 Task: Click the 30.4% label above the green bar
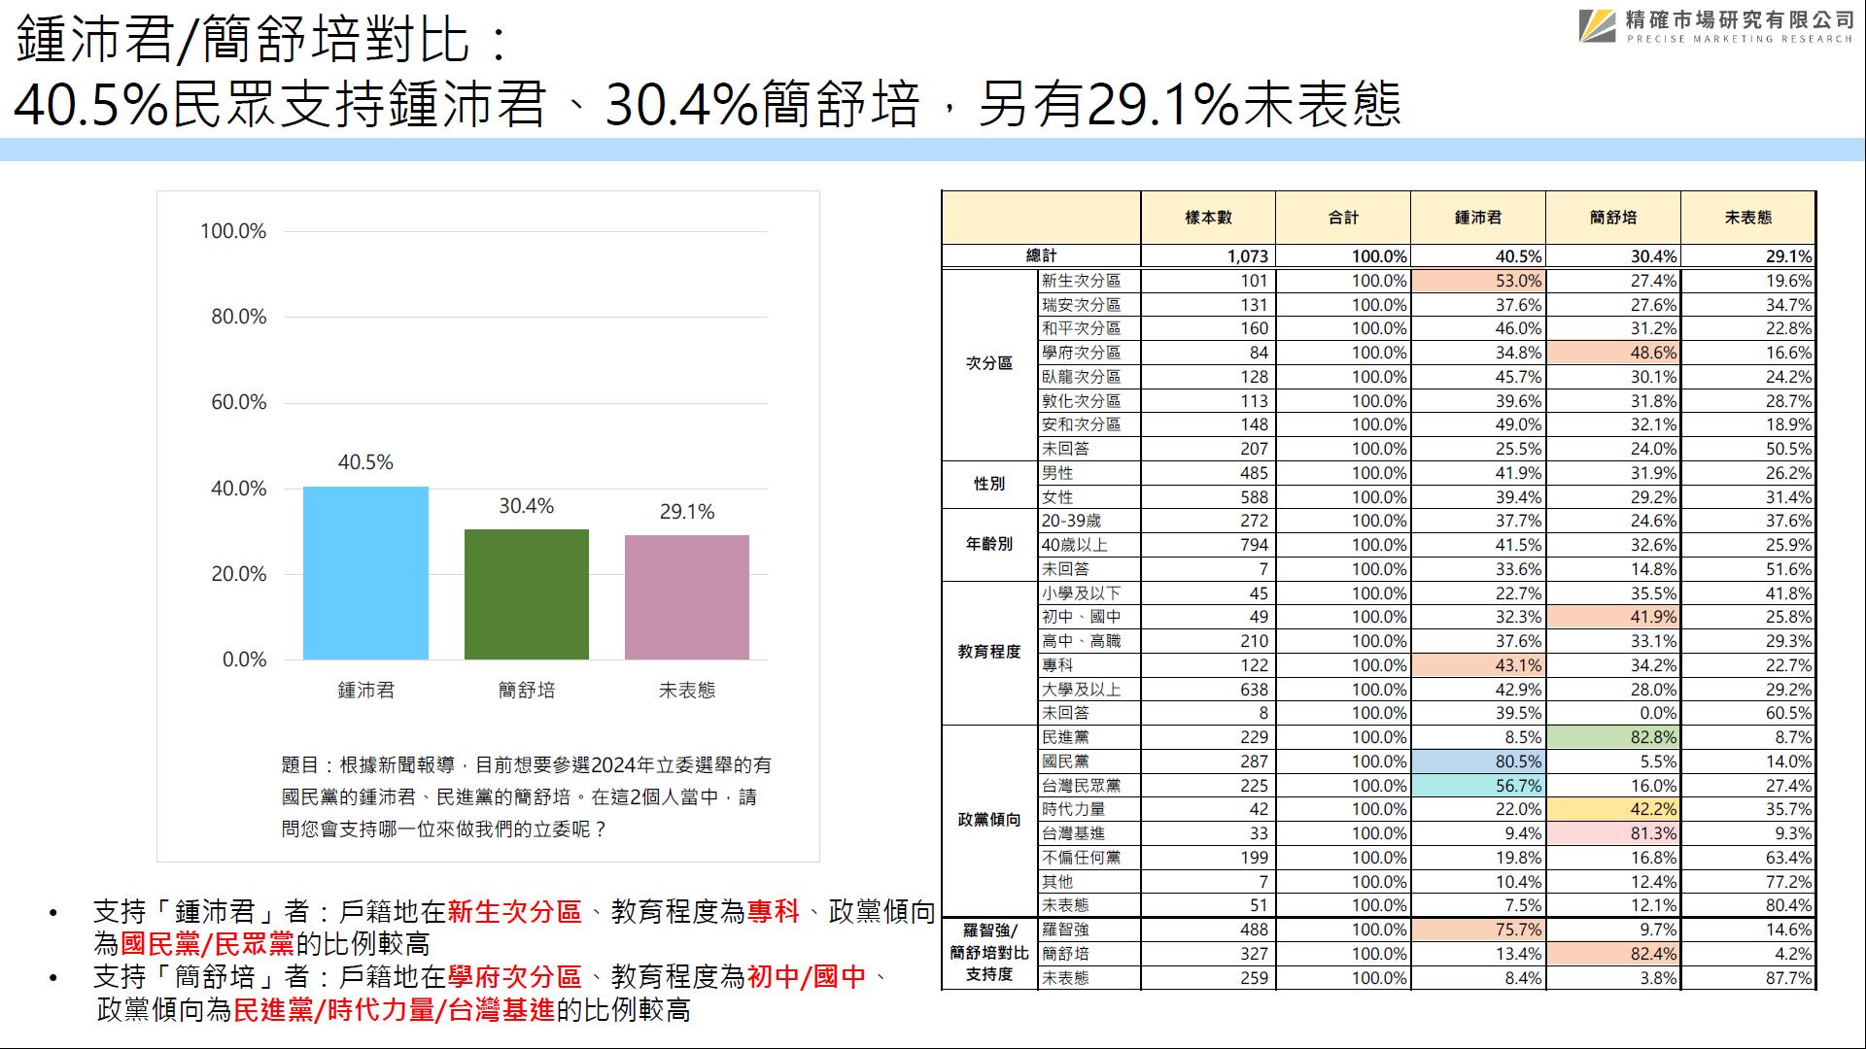tap(526, 506)
